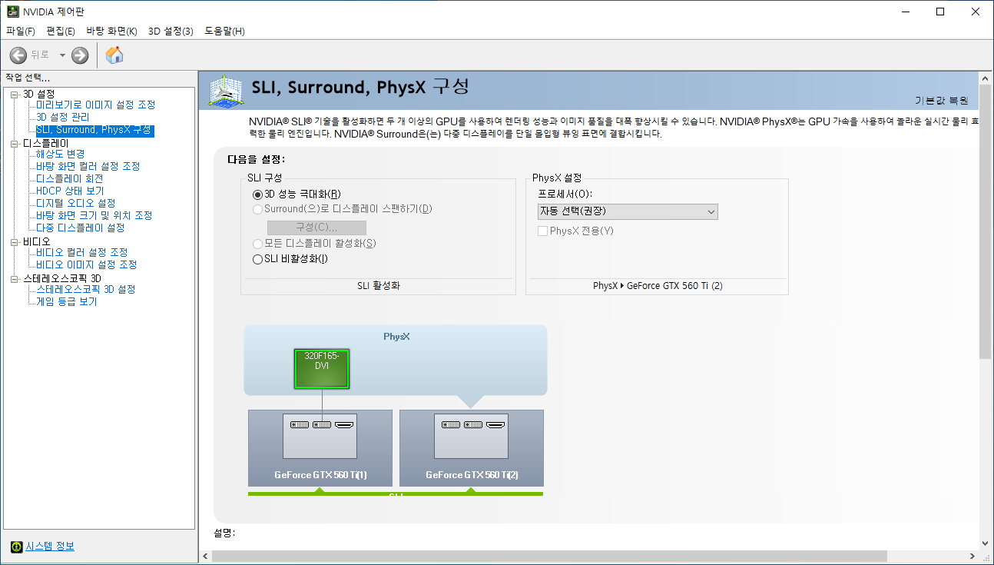Viewport: 994px width, 565px height.
Task: Click the SLI 활성화 status text
Action: [x=379, y=286]
